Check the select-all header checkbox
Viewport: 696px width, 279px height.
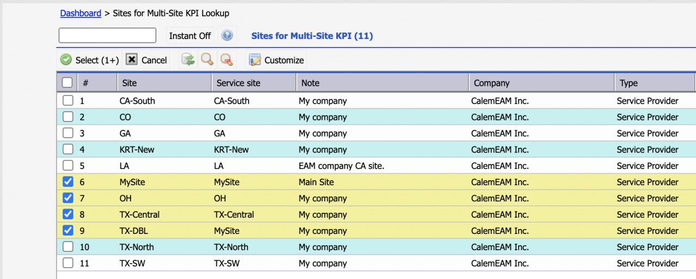(x=67, y=83)
